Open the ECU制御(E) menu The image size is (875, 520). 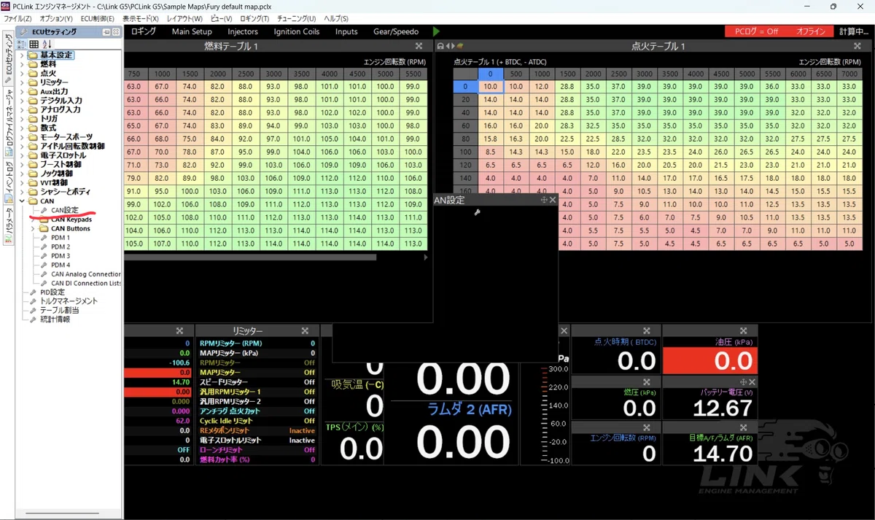pyautogui.click(x=97, y=18)
